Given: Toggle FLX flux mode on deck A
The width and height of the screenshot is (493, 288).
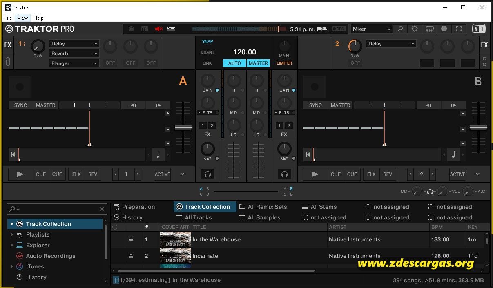Looking at the screenshot, I should [x=76, y=174].
